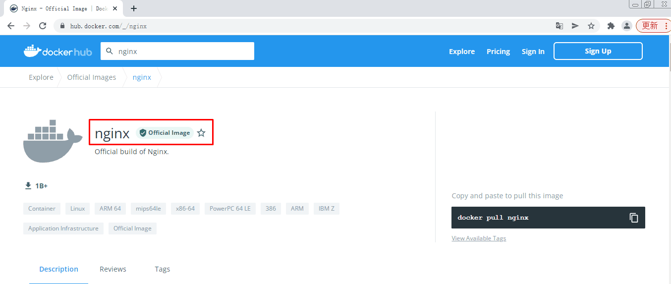
Task: Copy the docker pull nginx command
Action: pyautogui.click(x=634, y=218)
